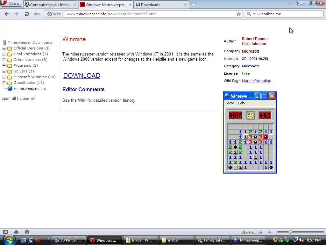Click the muted volume tray icon

point(301,240)
